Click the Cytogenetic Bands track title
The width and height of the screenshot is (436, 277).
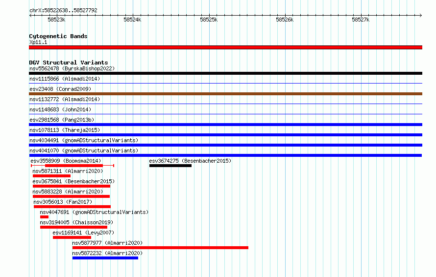point(58,36)
